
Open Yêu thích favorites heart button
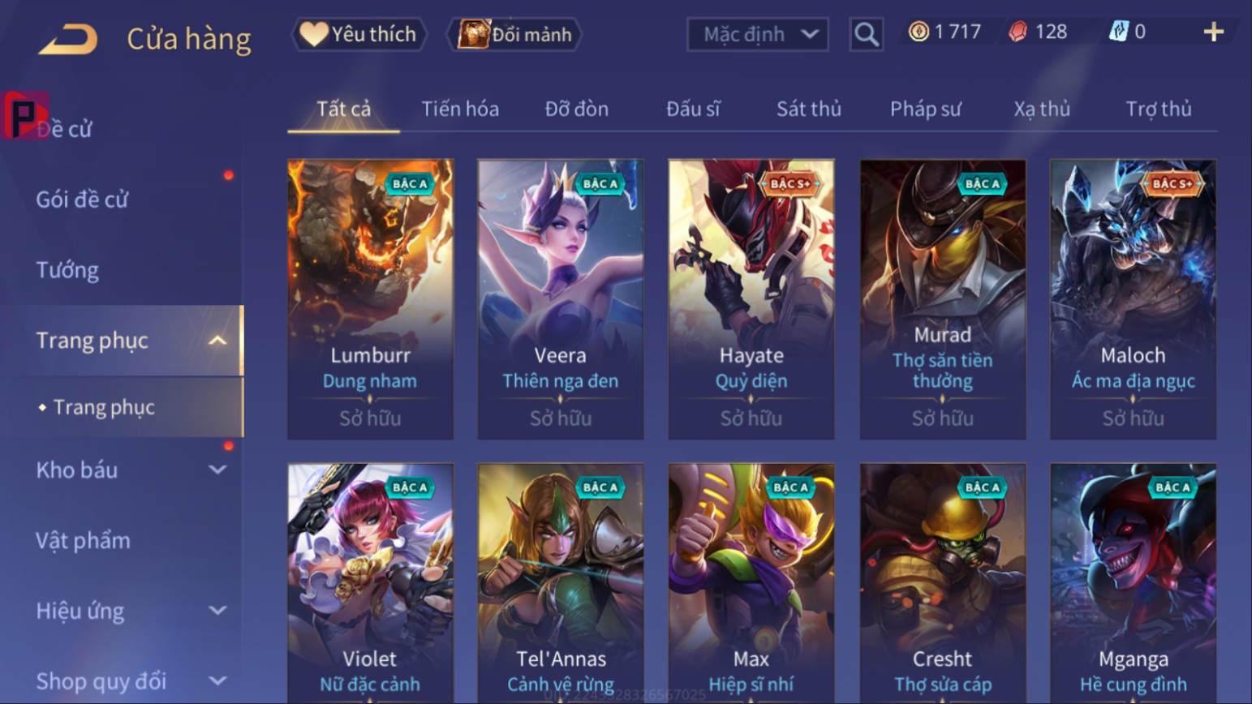tap(359, 34)
